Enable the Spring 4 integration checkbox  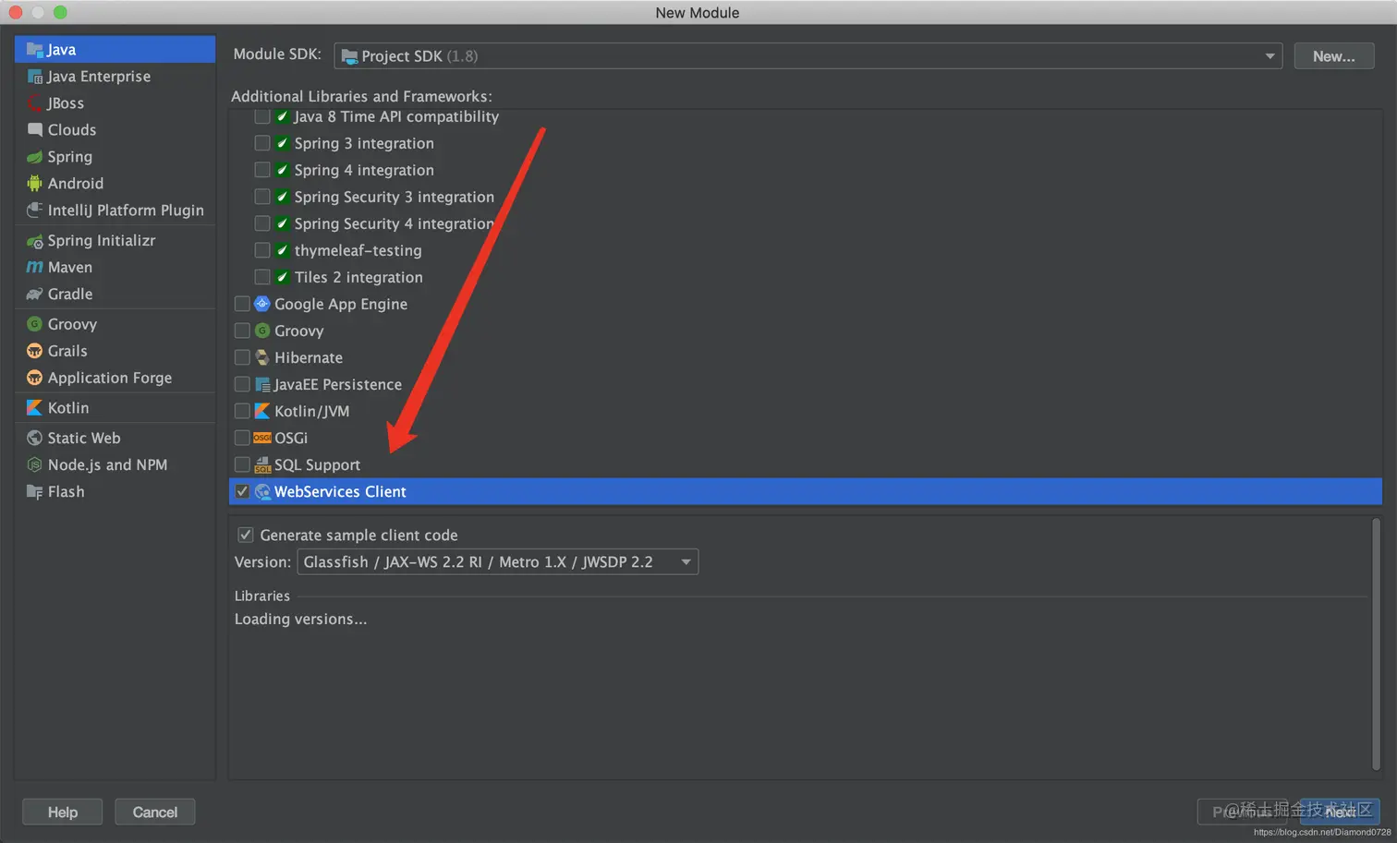coord(262,170)
